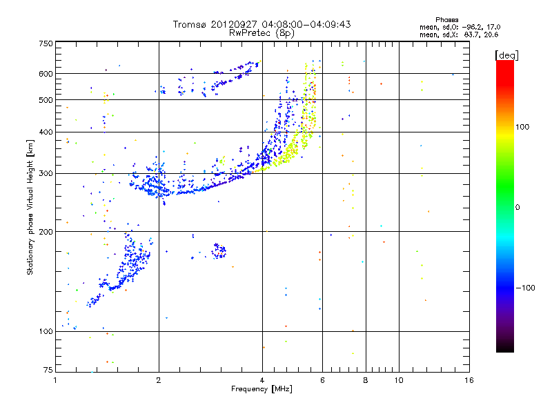The image size is (552, 414).
Task: Click the x-axis tick label '10'
Action: click(399, 380)
